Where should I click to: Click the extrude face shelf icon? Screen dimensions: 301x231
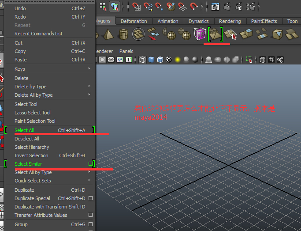coord(246,34)
